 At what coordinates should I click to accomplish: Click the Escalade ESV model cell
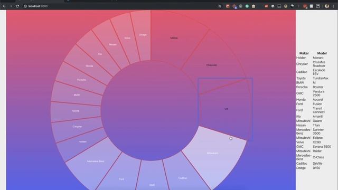coord(319,72)
